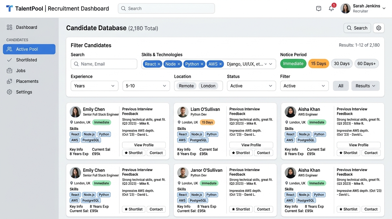Screen dimensions: 392x219
Task: Open the Years experience dropdown
Action: point(94,86)
